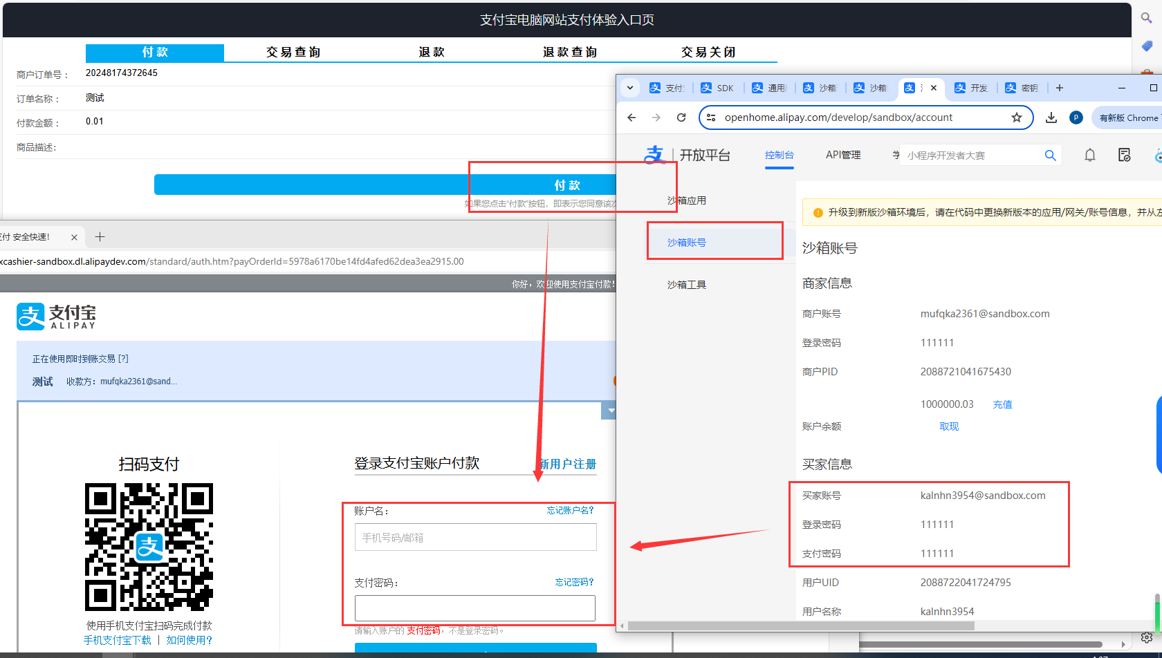Image resolution: width=1162 pixels, height=658 pixels.
Task: View site information icon in address bar
Action: tap(711, 117)
